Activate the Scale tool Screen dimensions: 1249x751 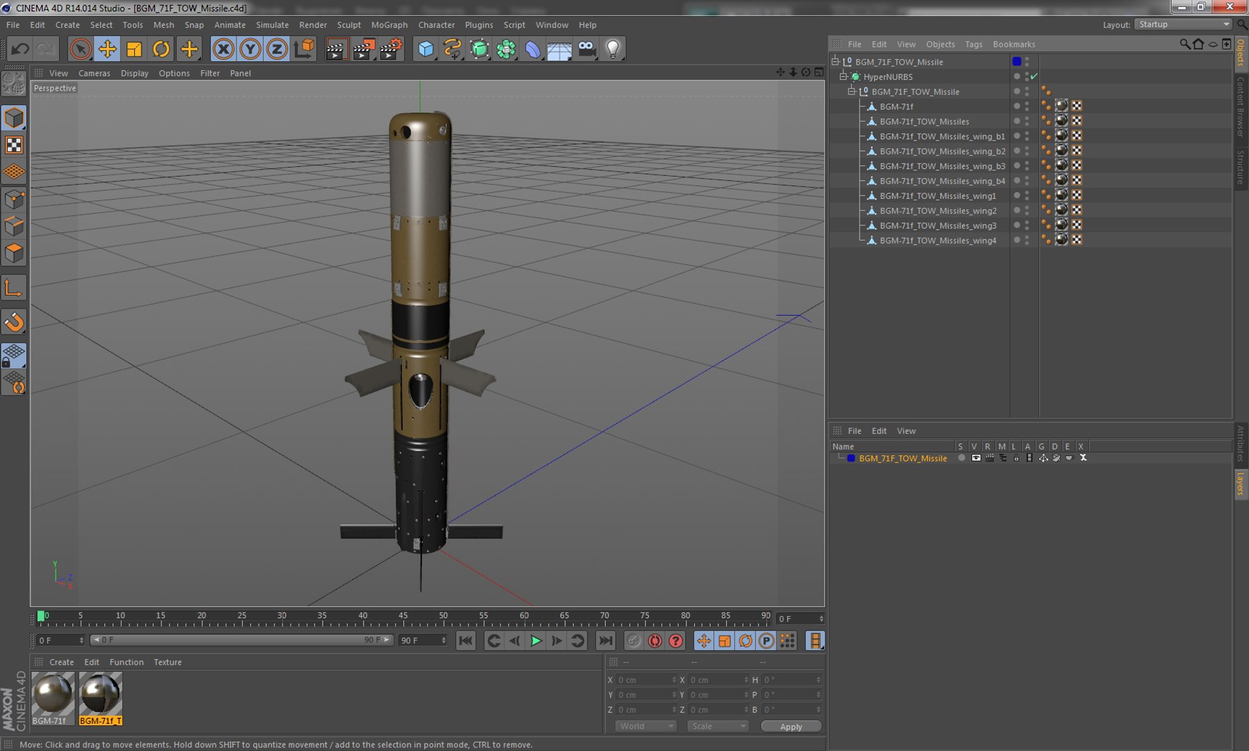(134, 49)
